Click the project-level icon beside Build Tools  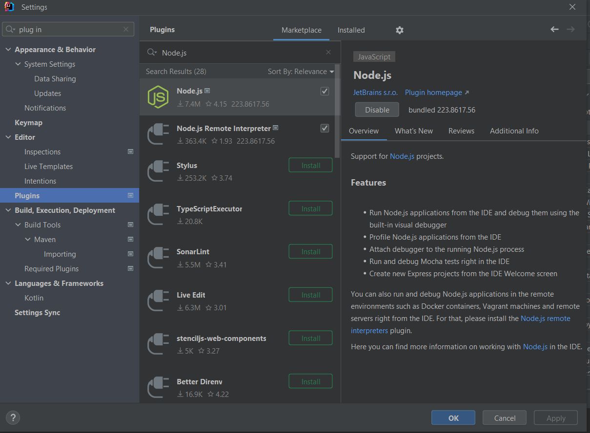[130, 225]
